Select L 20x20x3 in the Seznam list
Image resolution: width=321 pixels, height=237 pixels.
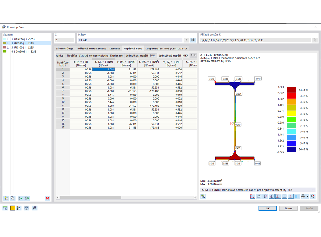coord(27,52)
